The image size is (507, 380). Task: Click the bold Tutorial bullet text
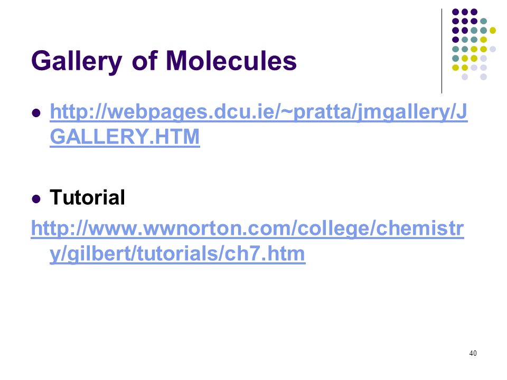(x=87, y=198)
